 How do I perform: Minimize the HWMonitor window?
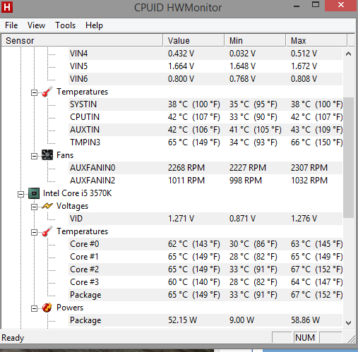[x=297, y=6]
